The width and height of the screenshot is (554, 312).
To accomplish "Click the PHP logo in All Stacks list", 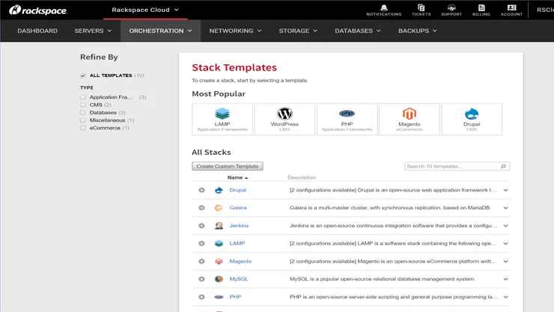I will click(x=219, y=297).
